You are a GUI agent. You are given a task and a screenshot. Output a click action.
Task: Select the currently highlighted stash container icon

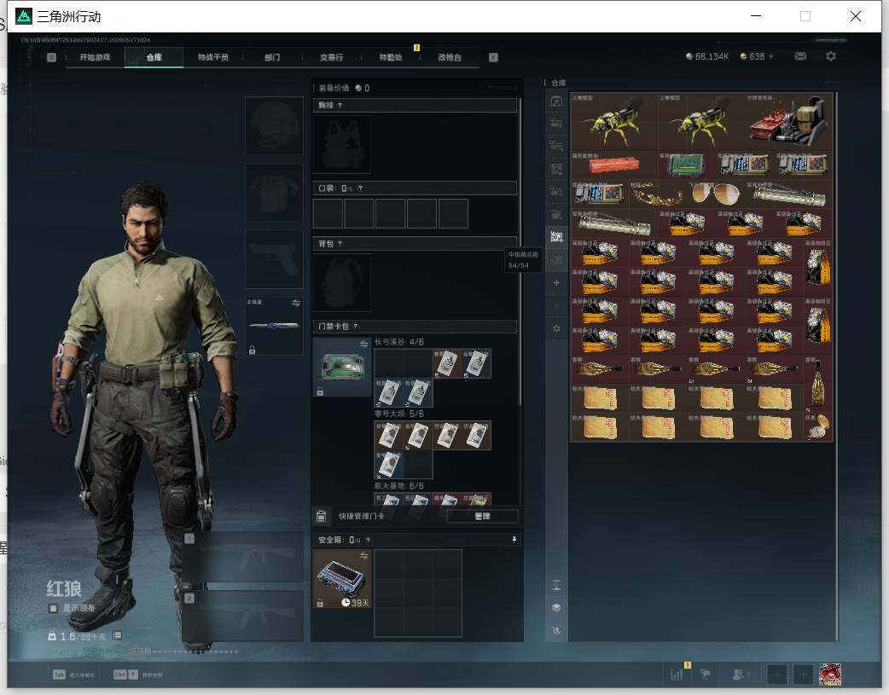[x=556, y=236]
